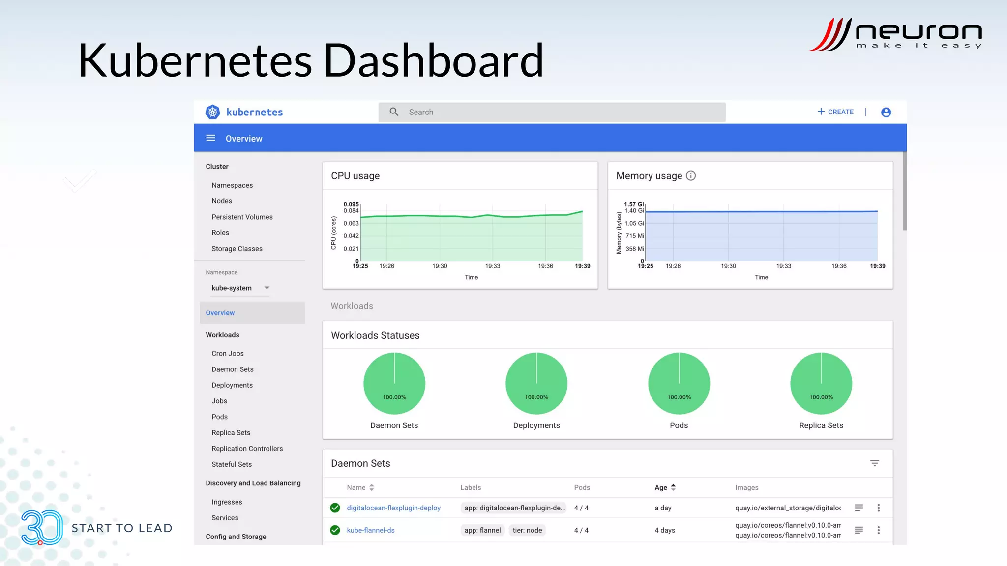Click the kubernetes brand text link
The height and width of the screenshot is (566, 1007).
click(254, 112)
